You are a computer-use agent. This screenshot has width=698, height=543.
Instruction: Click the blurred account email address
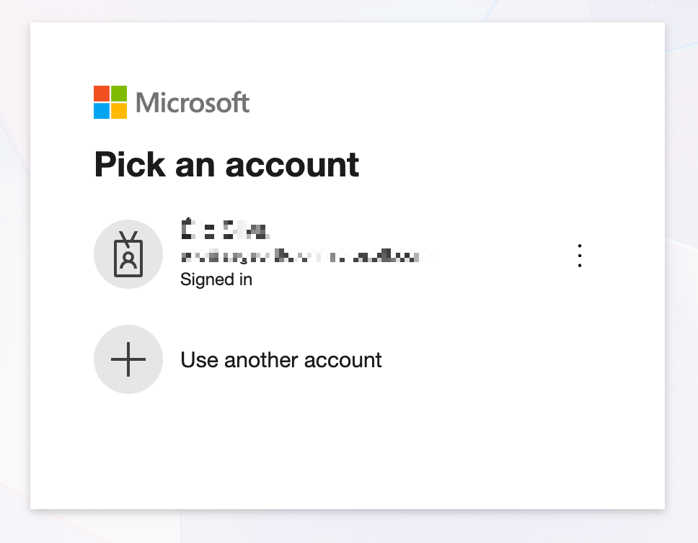pyautogui.click(x=305, y=256)
